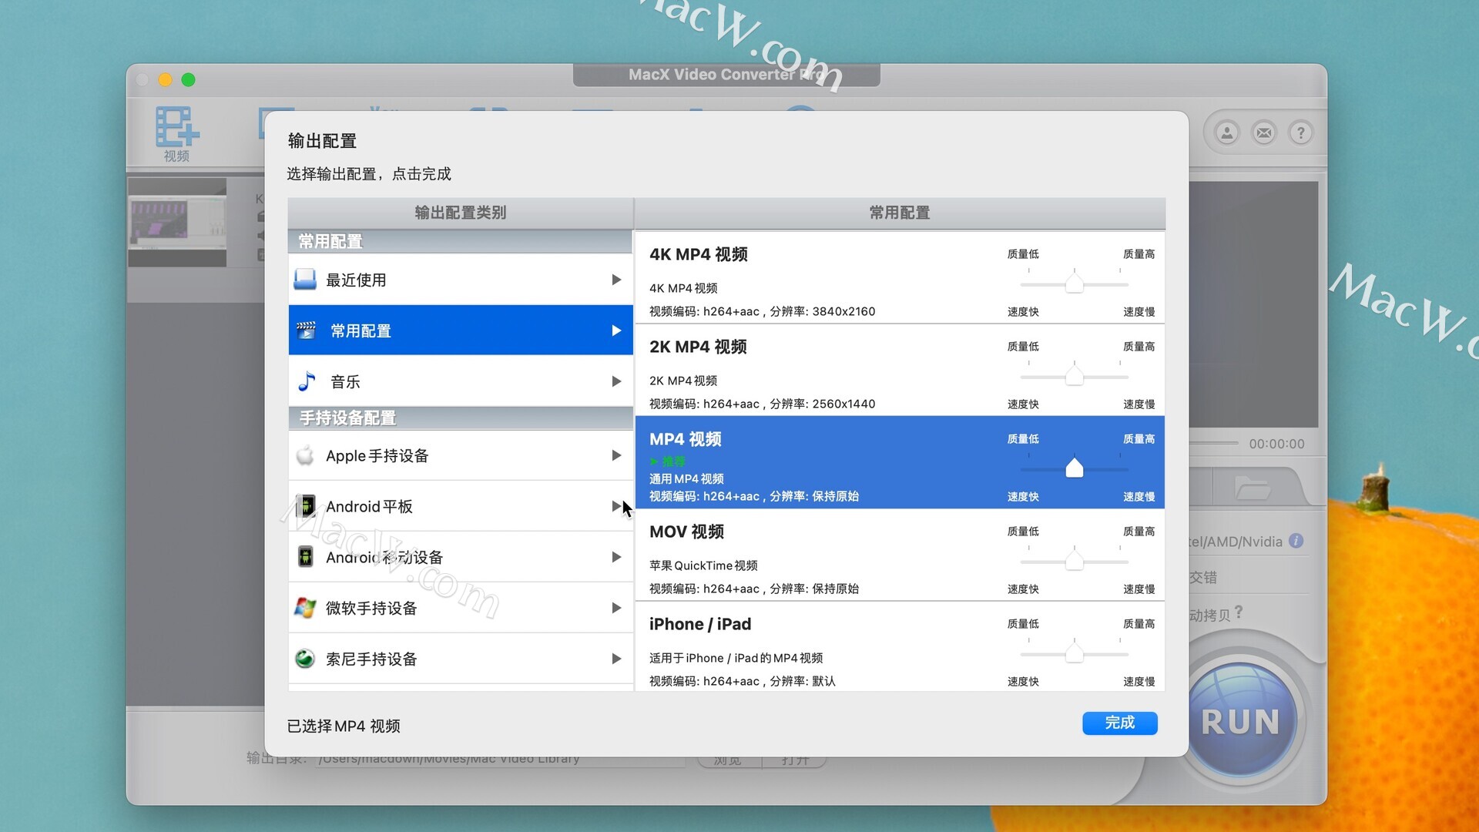Viewport: 1479px width, 832px height.
Task: Click the output folder icon tab
Action: pos(1253,488)
